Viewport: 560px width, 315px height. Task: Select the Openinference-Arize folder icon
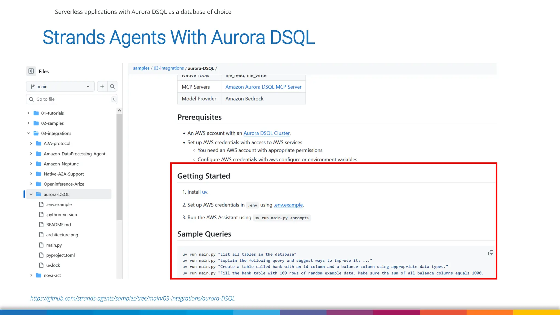[x=39, y=184]
